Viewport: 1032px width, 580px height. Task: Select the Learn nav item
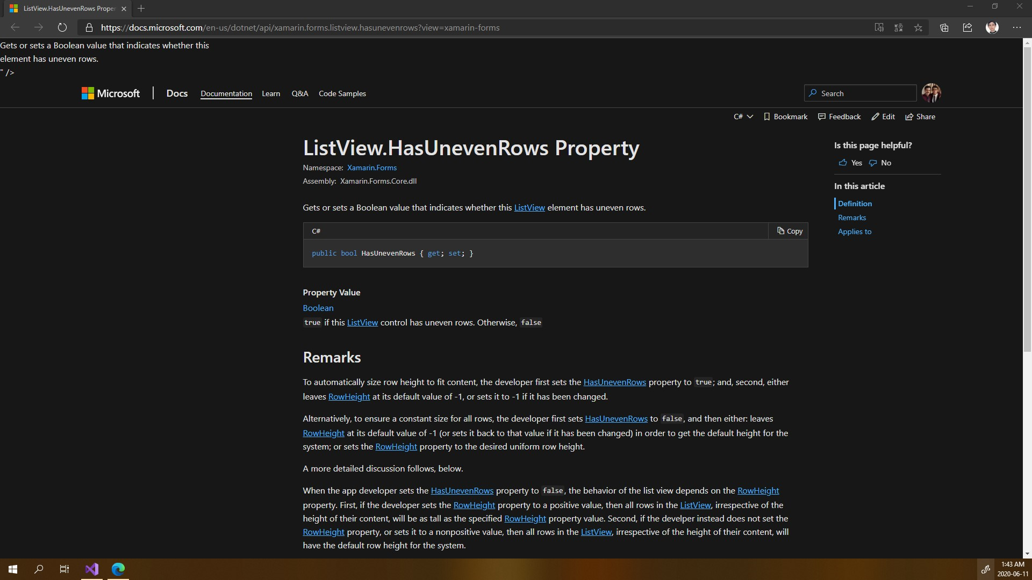click(x=271, y=93)
